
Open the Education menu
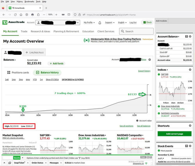[x=88, y=31]
